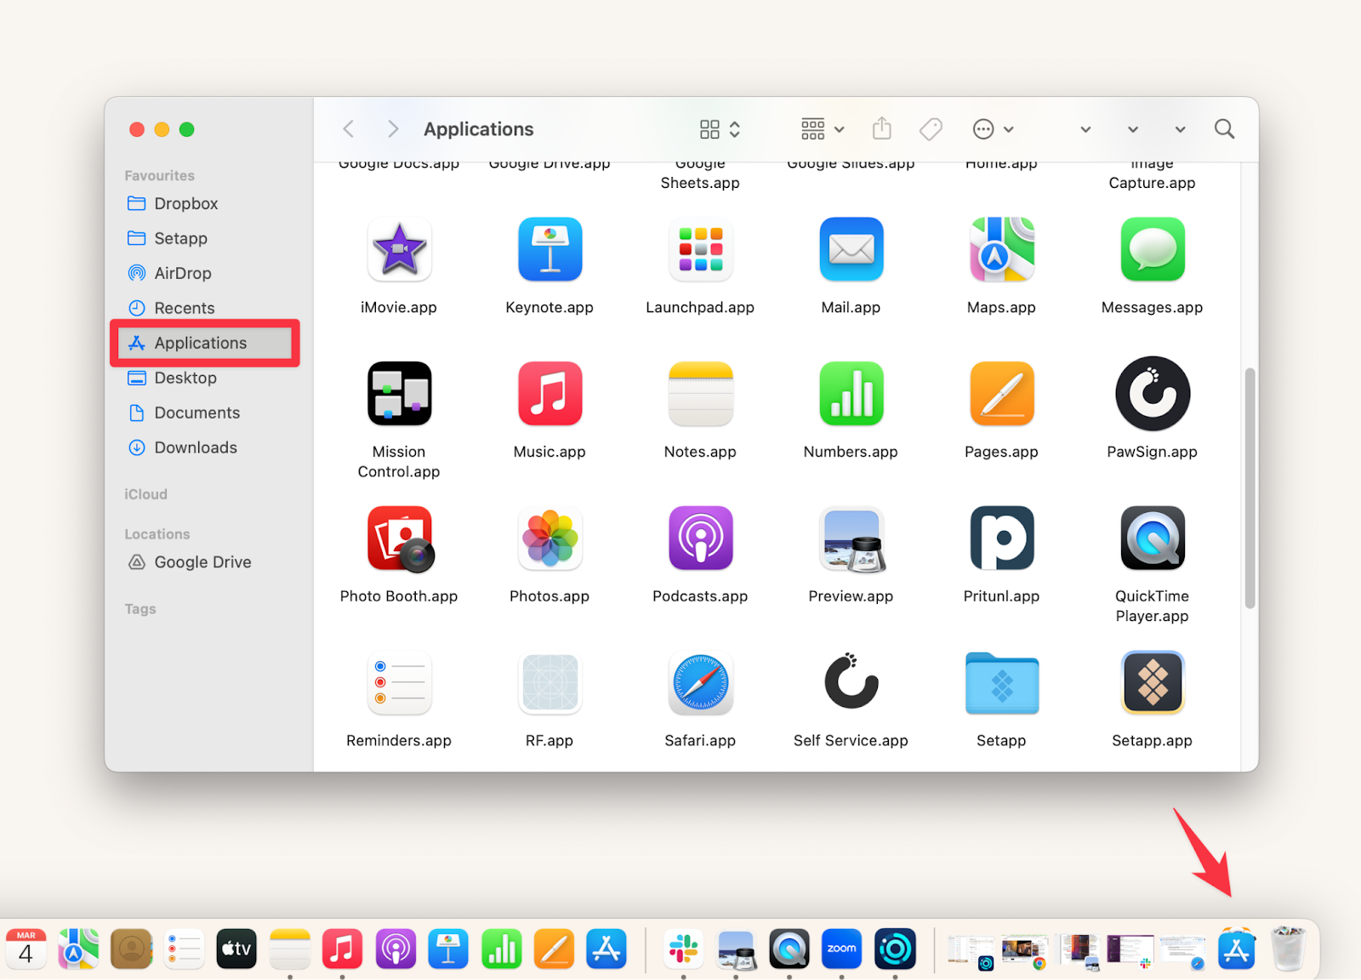The width and height of the screenshot is (1361, 980).
Task: Open Mission Control.app
Action: click(x=399, y=394)
